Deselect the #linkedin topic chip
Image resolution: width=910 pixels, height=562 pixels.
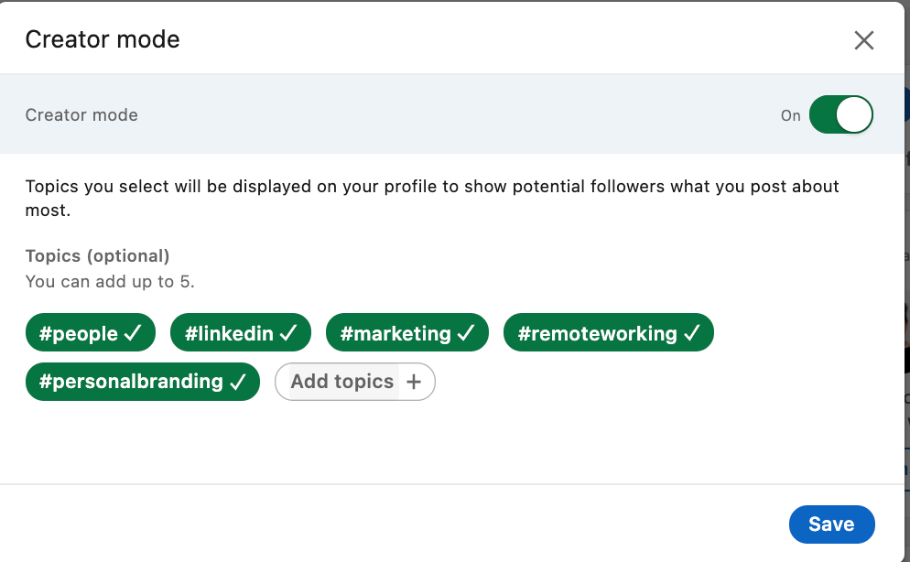click(x=240, y=334)
